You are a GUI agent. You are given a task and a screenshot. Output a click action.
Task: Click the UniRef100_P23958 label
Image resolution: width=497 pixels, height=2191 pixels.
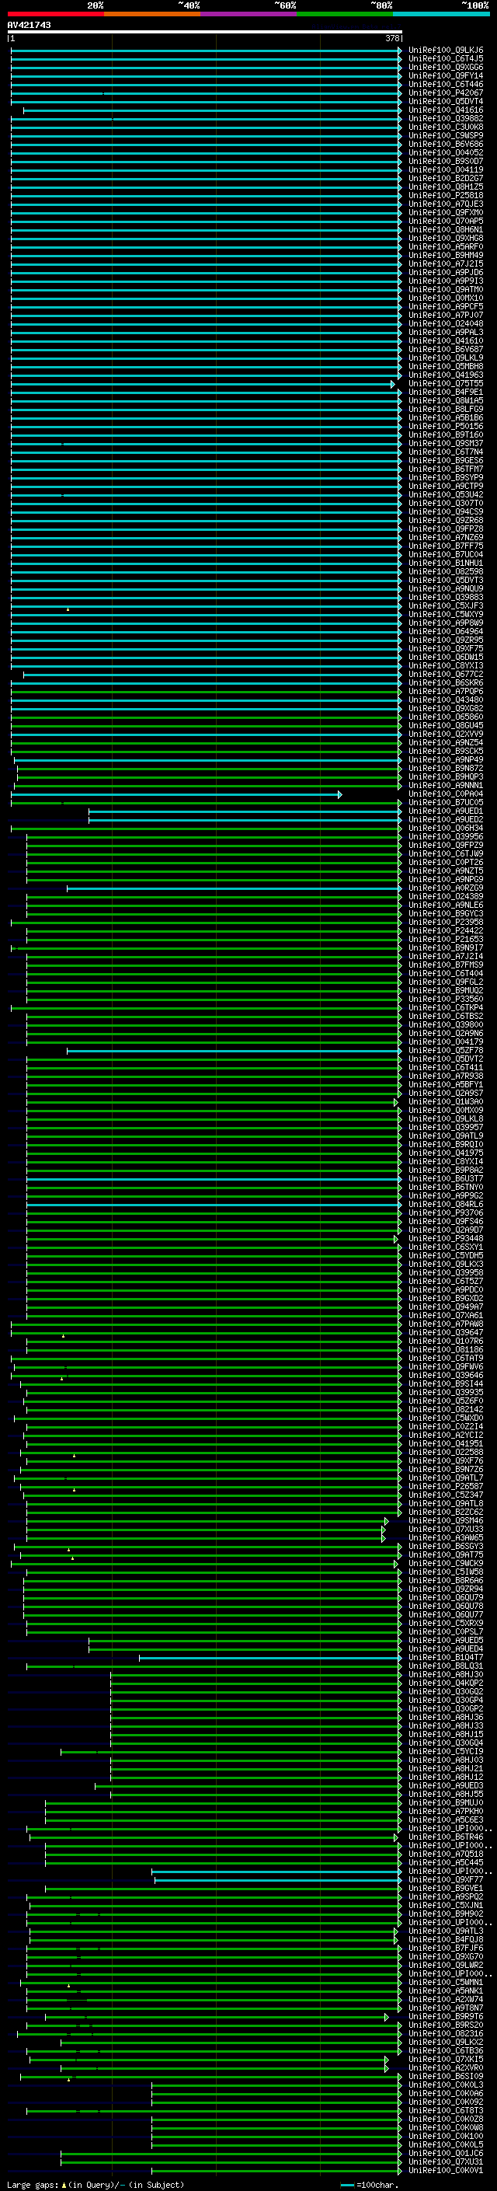446,922
